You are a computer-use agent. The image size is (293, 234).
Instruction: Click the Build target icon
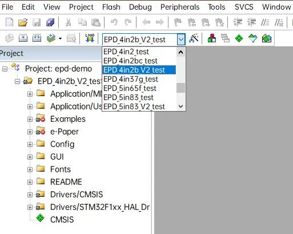(23, 38)
